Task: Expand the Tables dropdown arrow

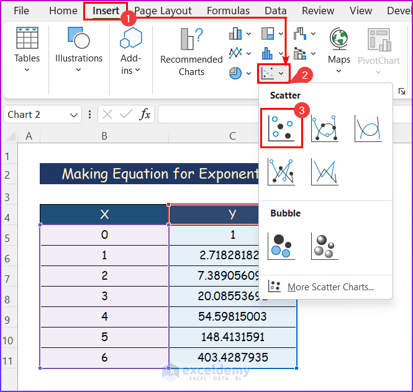Action: 27,70
